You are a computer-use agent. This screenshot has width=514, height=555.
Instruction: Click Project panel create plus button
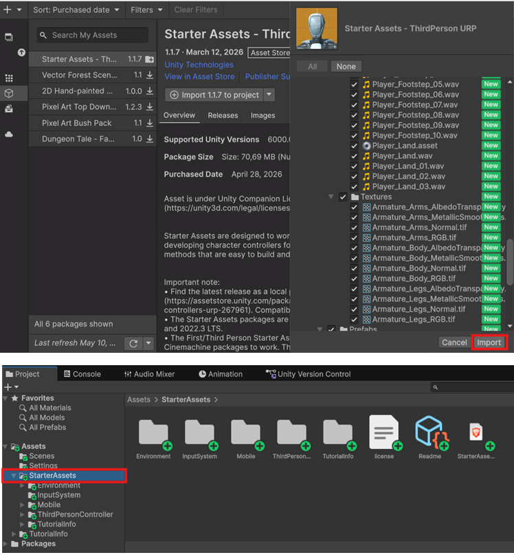[x=8, y=387]
